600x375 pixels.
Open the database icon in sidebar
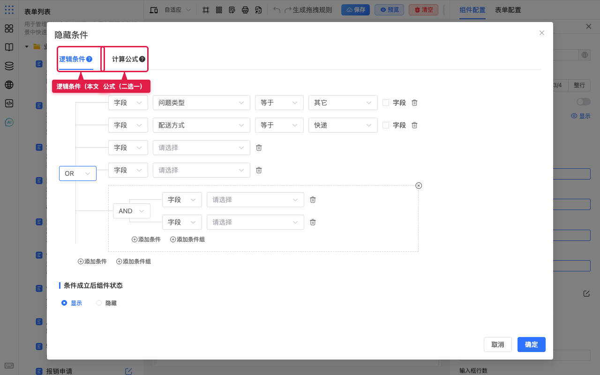coord(9,66)
